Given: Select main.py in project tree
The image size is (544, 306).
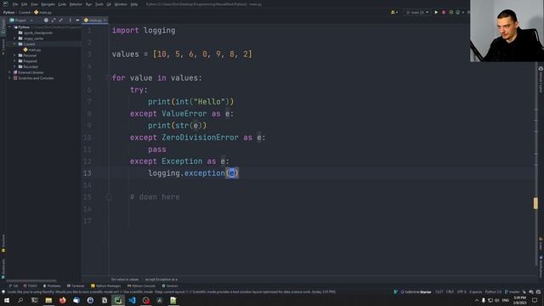Looking at the screenshot, I should (x=32, y=50).
